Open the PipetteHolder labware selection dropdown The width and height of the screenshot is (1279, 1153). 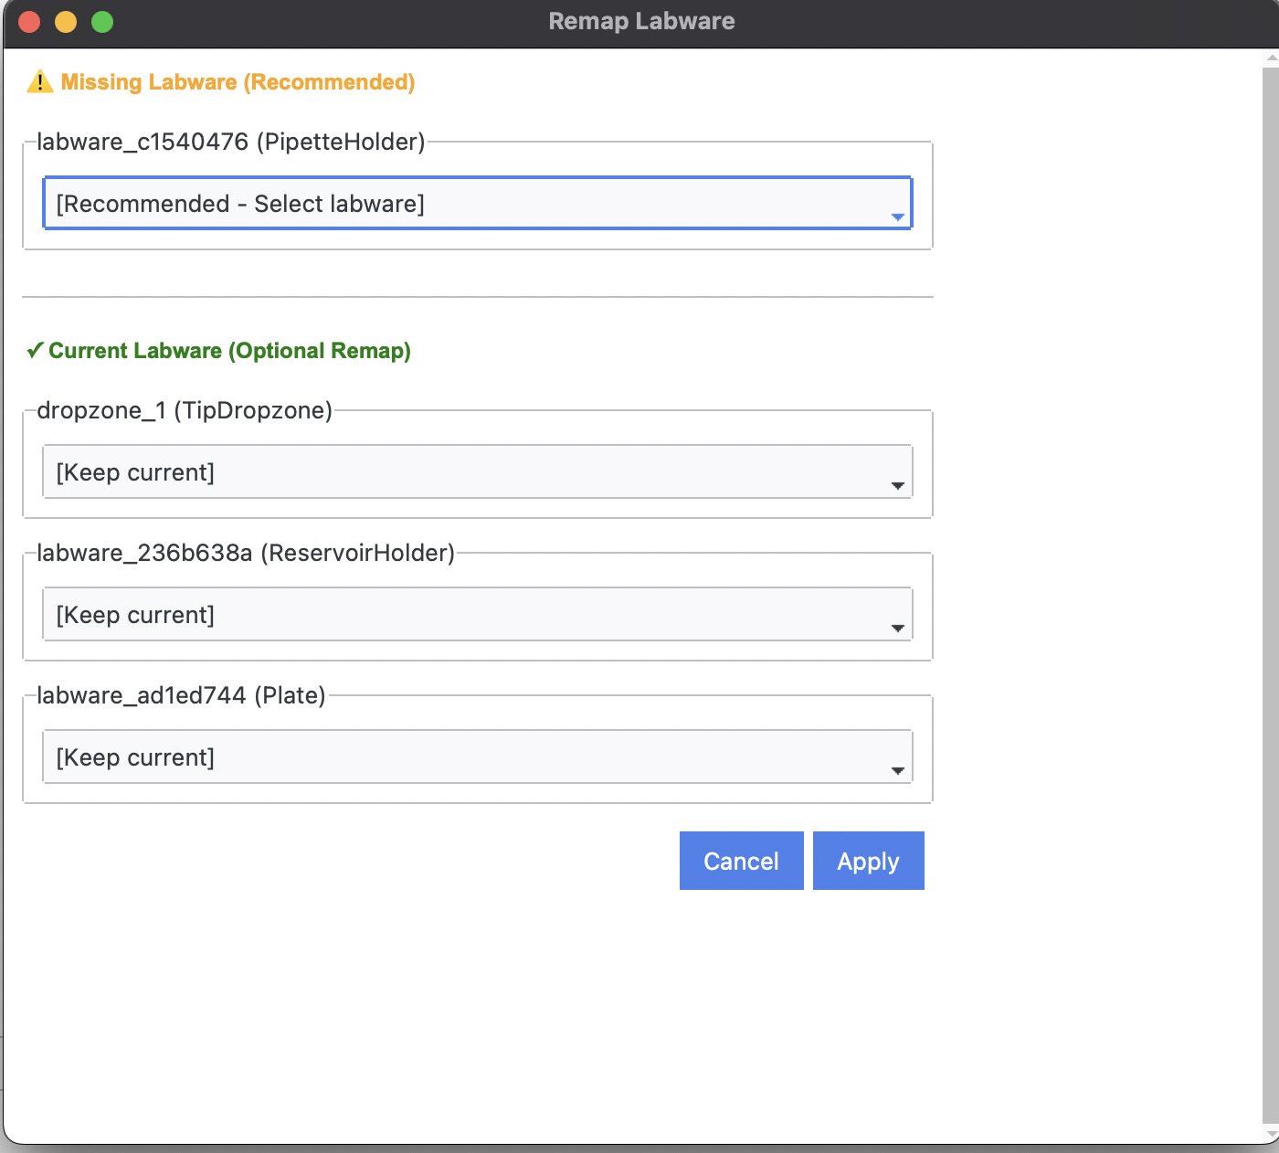tap(476, 204)
